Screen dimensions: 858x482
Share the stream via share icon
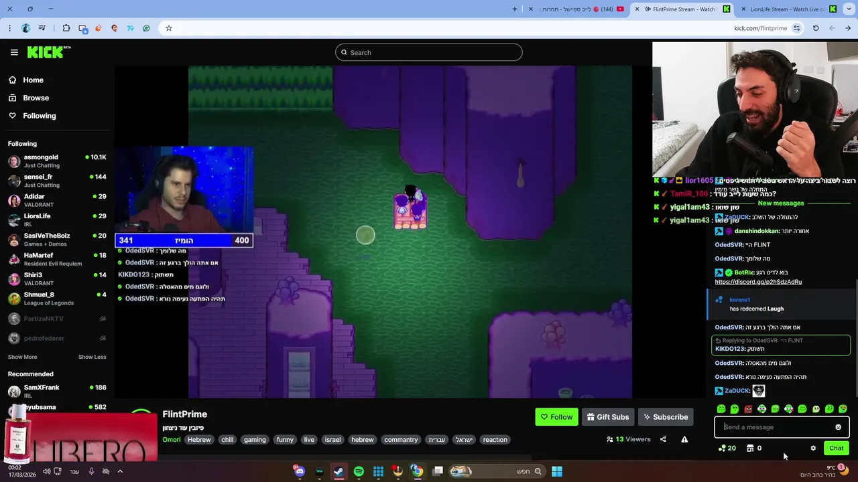[x=663, y=439]
